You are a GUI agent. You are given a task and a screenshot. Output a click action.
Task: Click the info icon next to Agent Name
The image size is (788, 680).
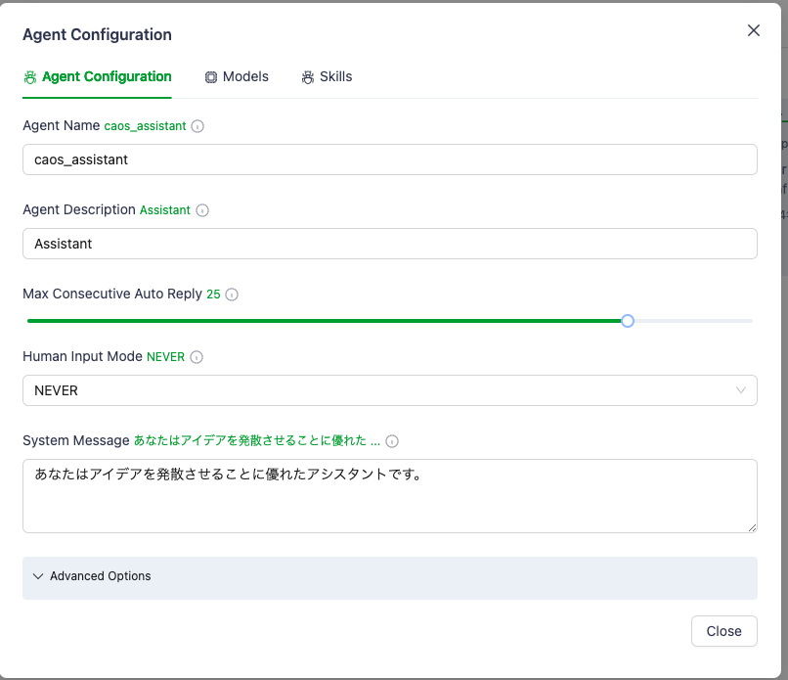[197, 126]
